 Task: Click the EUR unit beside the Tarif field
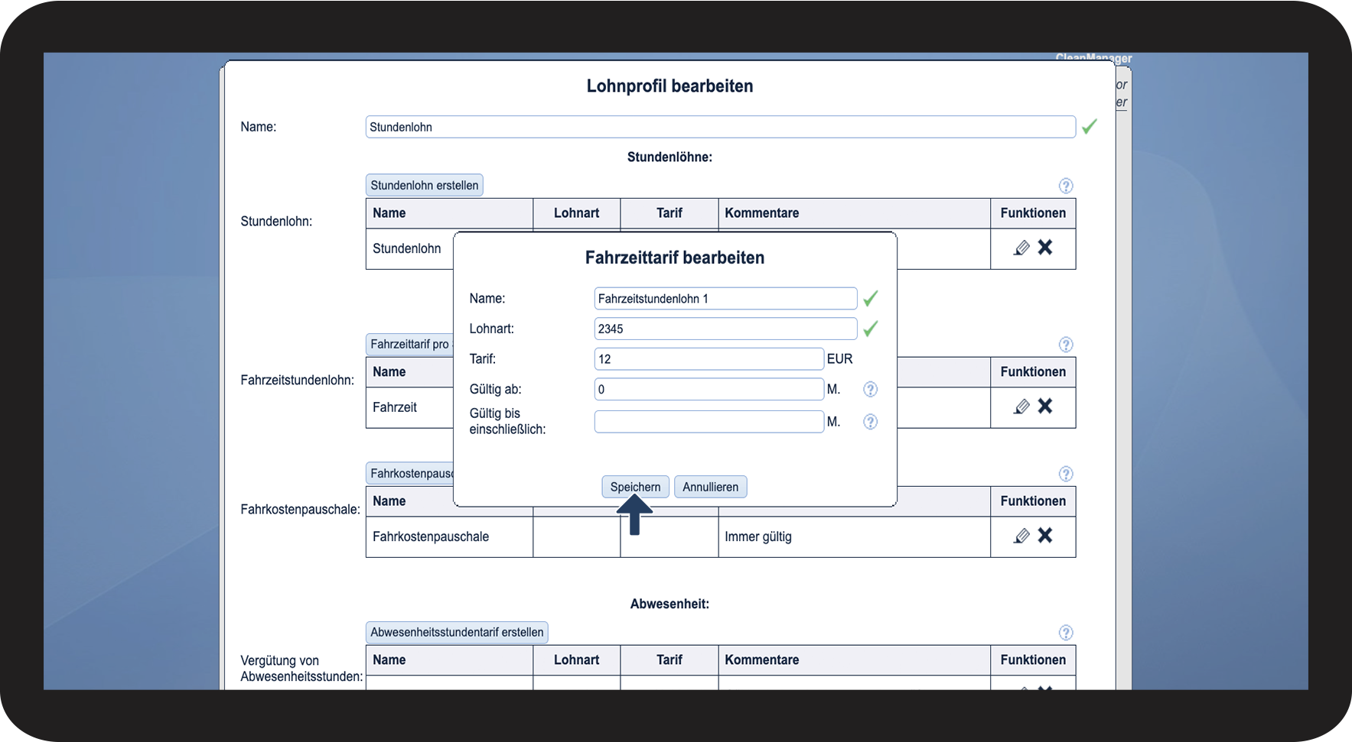[839, 359]
